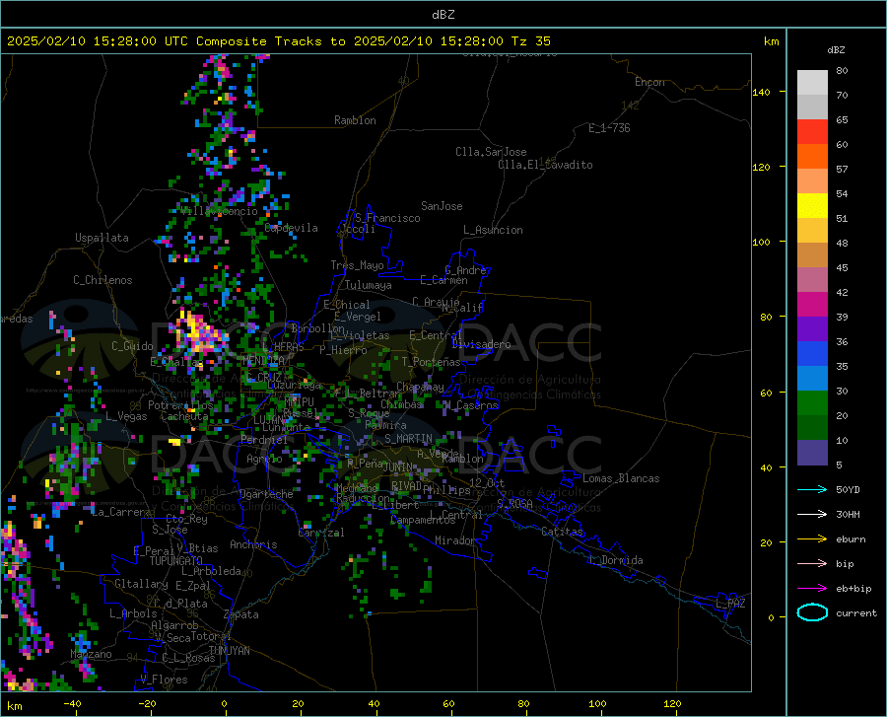887x717 pixels.
Task: Pick the blue swatch between 36 and 35
Action: pos(812,354)
